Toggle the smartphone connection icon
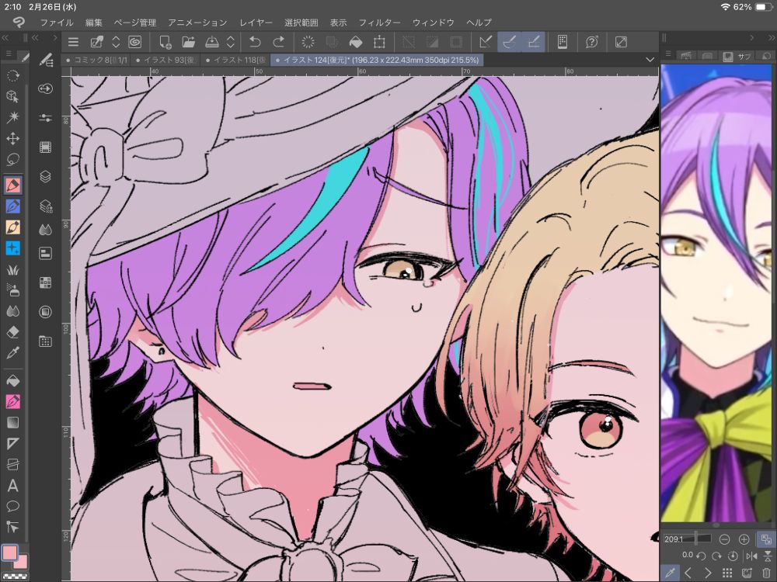This screenshot has width=777, height=582. (563, 42)
